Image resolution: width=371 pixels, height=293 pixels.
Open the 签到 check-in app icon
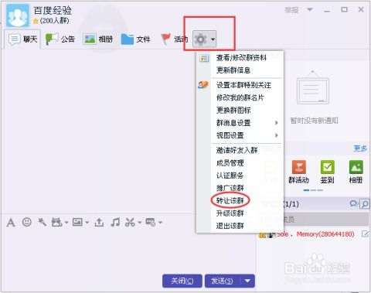click(328, 172)
